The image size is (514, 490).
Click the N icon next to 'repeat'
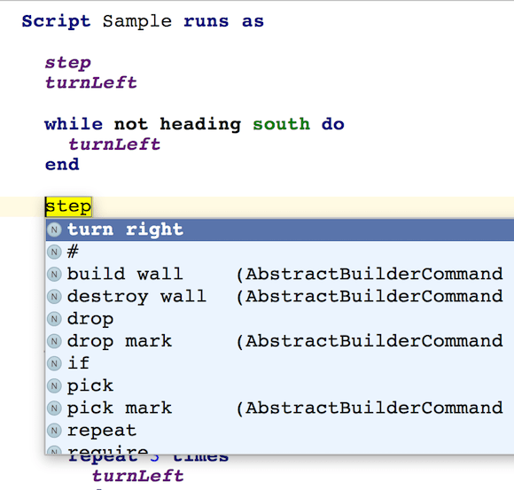pyautogui.click(x=54, y=431)
